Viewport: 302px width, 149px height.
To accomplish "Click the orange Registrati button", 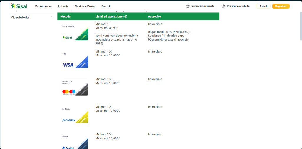I will [280, 6].
